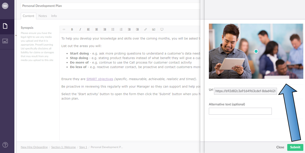The width and height of the screenshot is (305, 153).
Task: Click the 'Do less of' bullet text
Action: coord(78,67)
